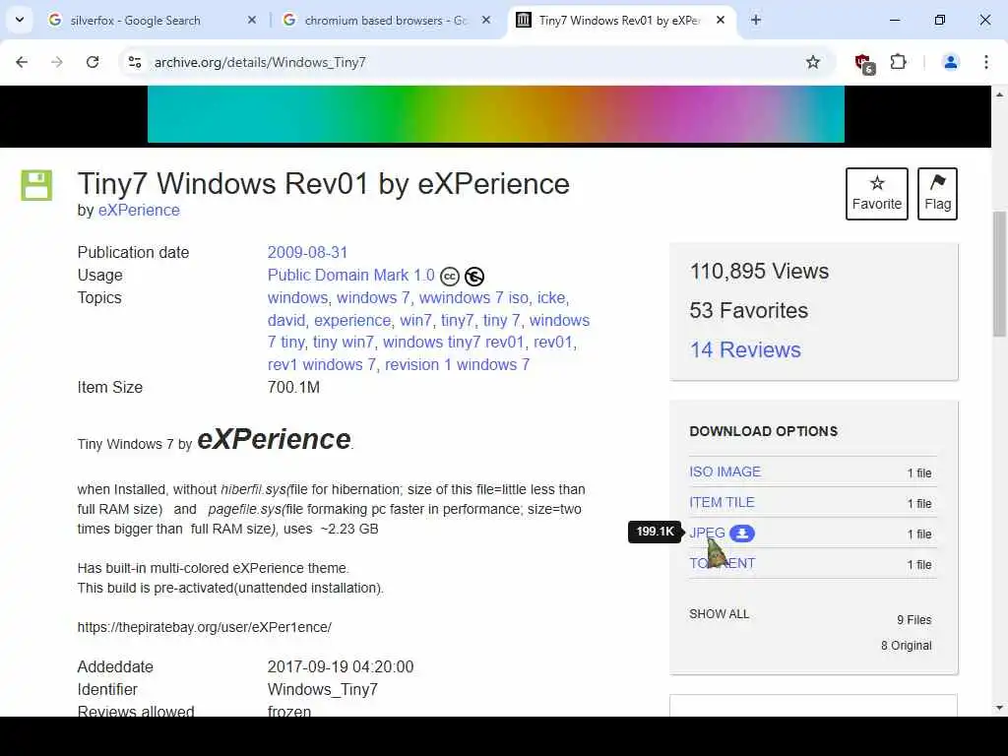Viewport: 1008px width, 756px height.
Task: Open the 14 Reviews link
Action: point(745,349)
